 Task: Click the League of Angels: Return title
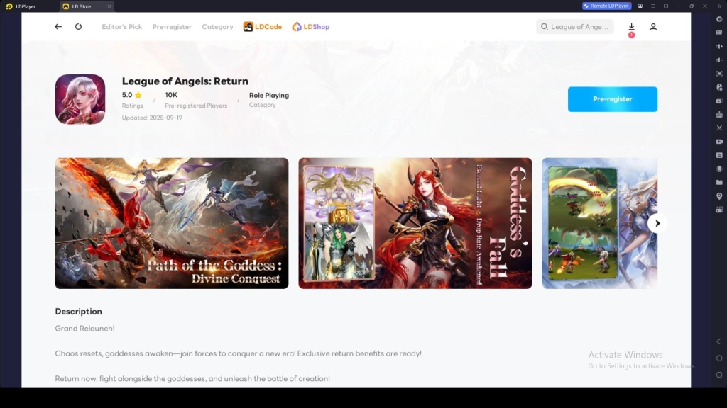185,81
